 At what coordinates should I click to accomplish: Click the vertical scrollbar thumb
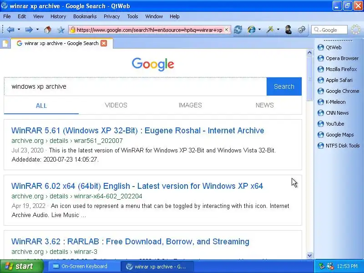click(x=309, y=79)
